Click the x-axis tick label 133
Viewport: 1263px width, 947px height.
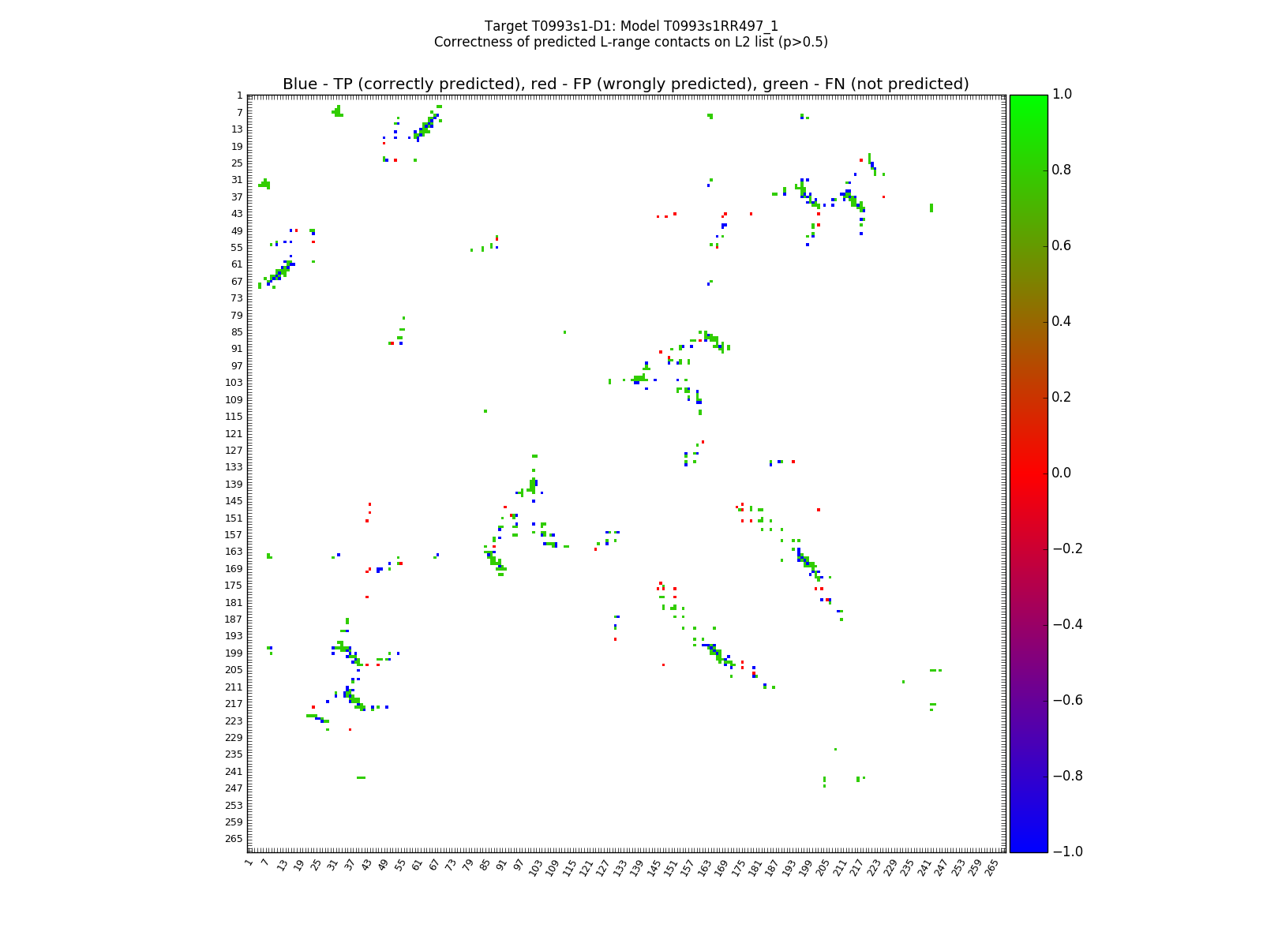click(x=621, y=867)
